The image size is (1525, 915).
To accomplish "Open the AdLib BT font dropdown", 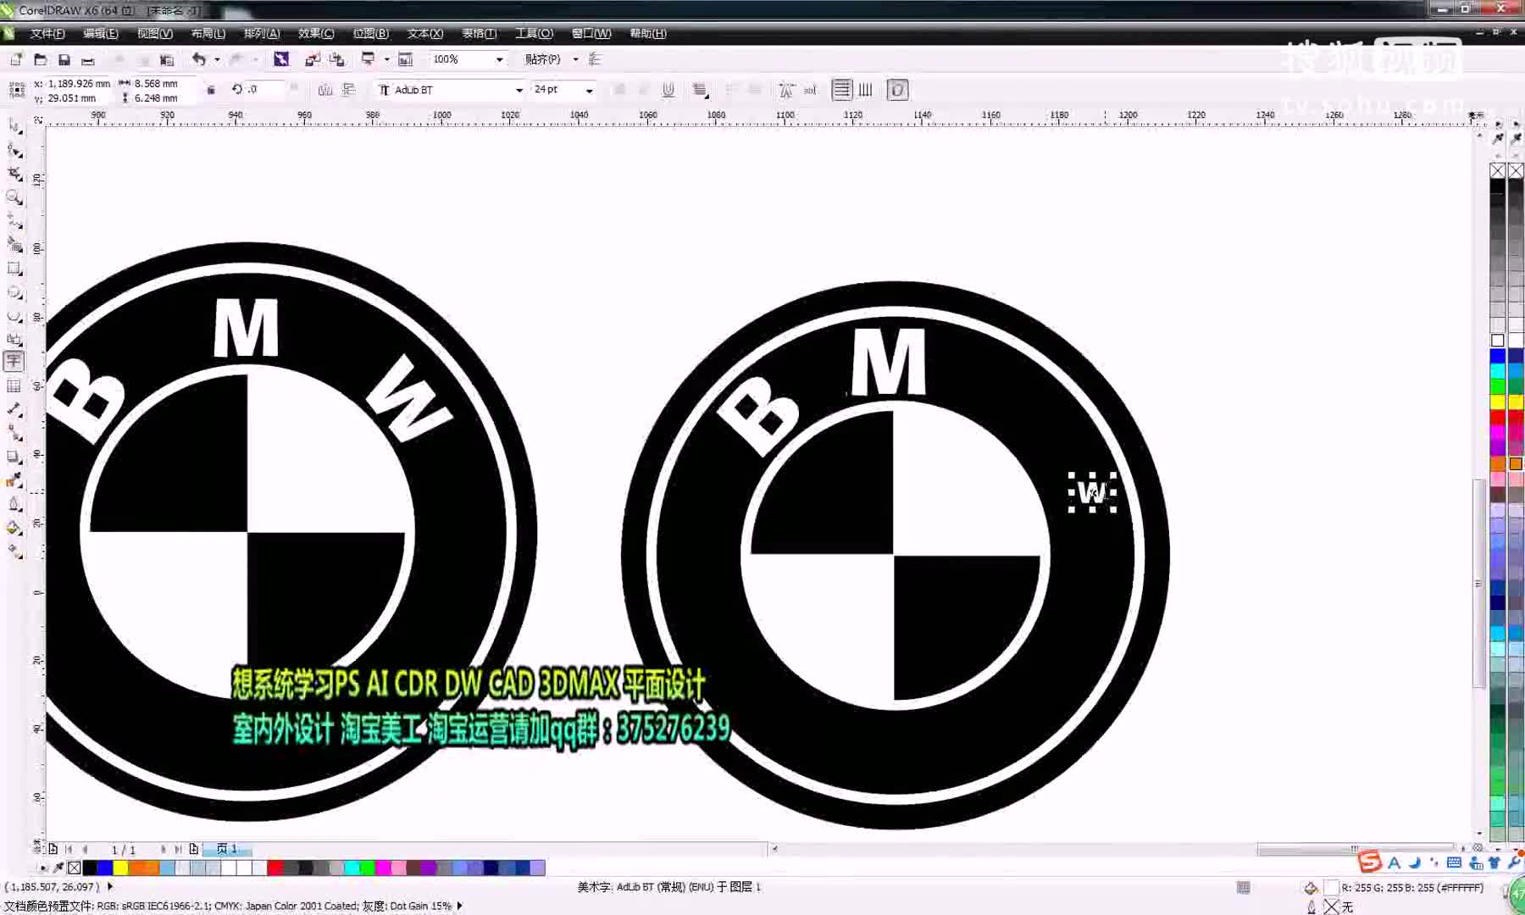I will point(519,90).
